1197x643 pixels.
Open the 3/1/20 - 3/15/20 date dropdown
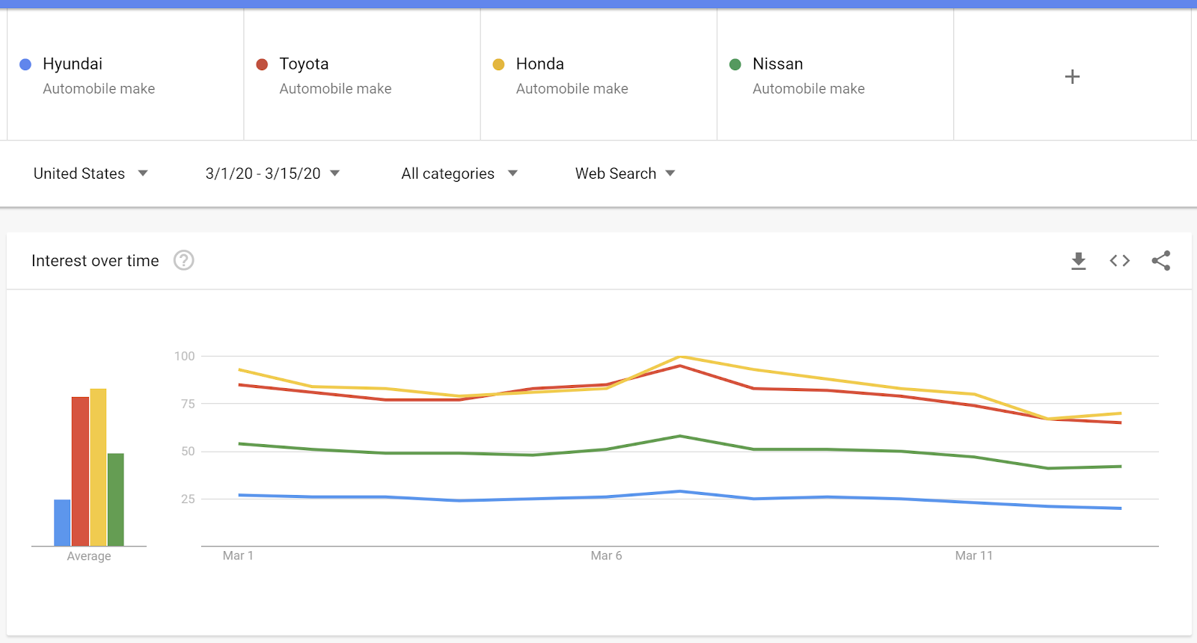[272, 173]
